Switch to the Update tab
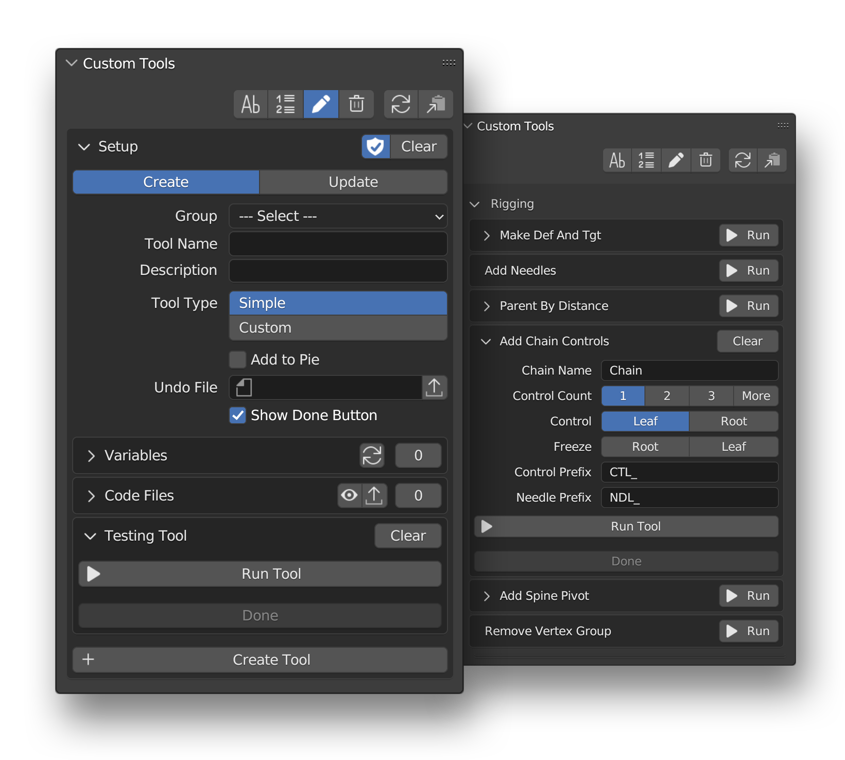The width and height of the screenshot is (845, 760). pyautogui.click(x=353, y=182)
